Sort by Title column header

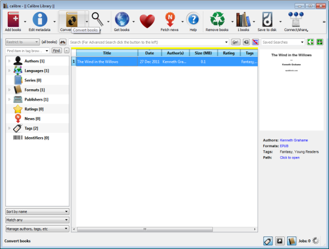(x=107, y=53)
